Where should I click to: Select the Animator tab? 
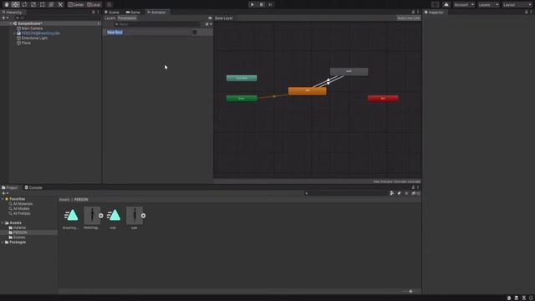(x=156, y=13)
